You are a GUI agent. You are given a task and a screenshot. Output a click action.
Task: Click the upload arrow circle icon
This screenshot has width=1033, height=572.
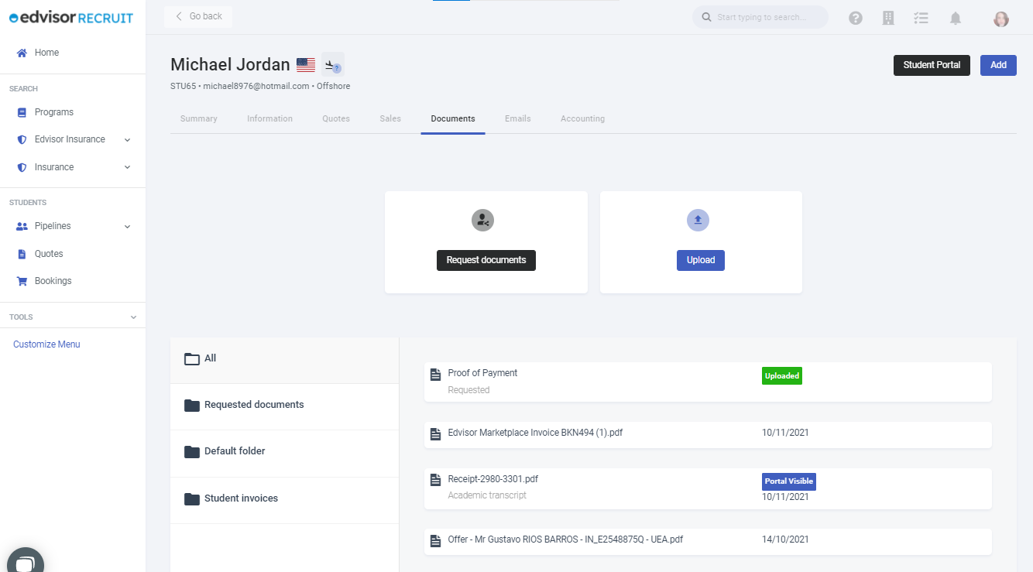click(x=698, y=220)
